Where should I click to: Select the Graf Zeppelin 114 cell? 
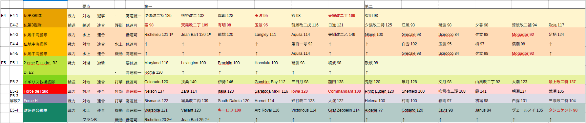pyautogui.click(x=346, y=110)
